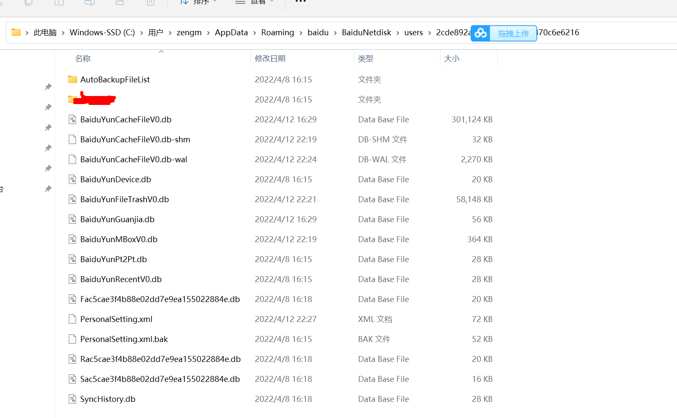
Task: Select the AutoBackupFileList folder name
Action: 115,79
